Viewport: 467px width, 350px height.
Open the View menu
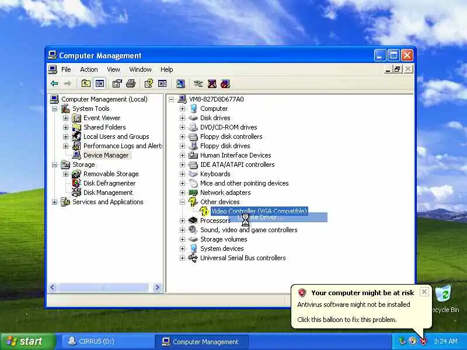(113, 69)
